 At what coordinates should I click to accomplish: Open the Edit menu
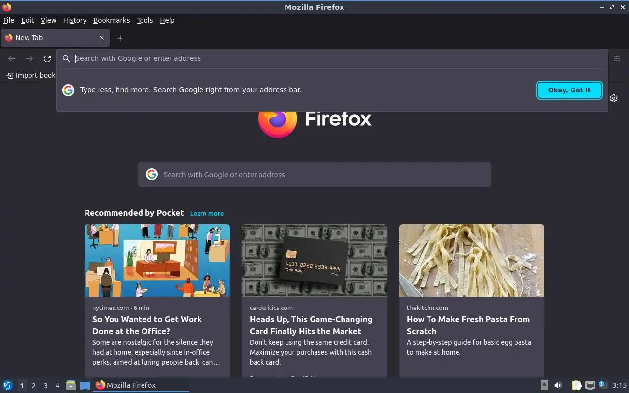tap(28, 20)
